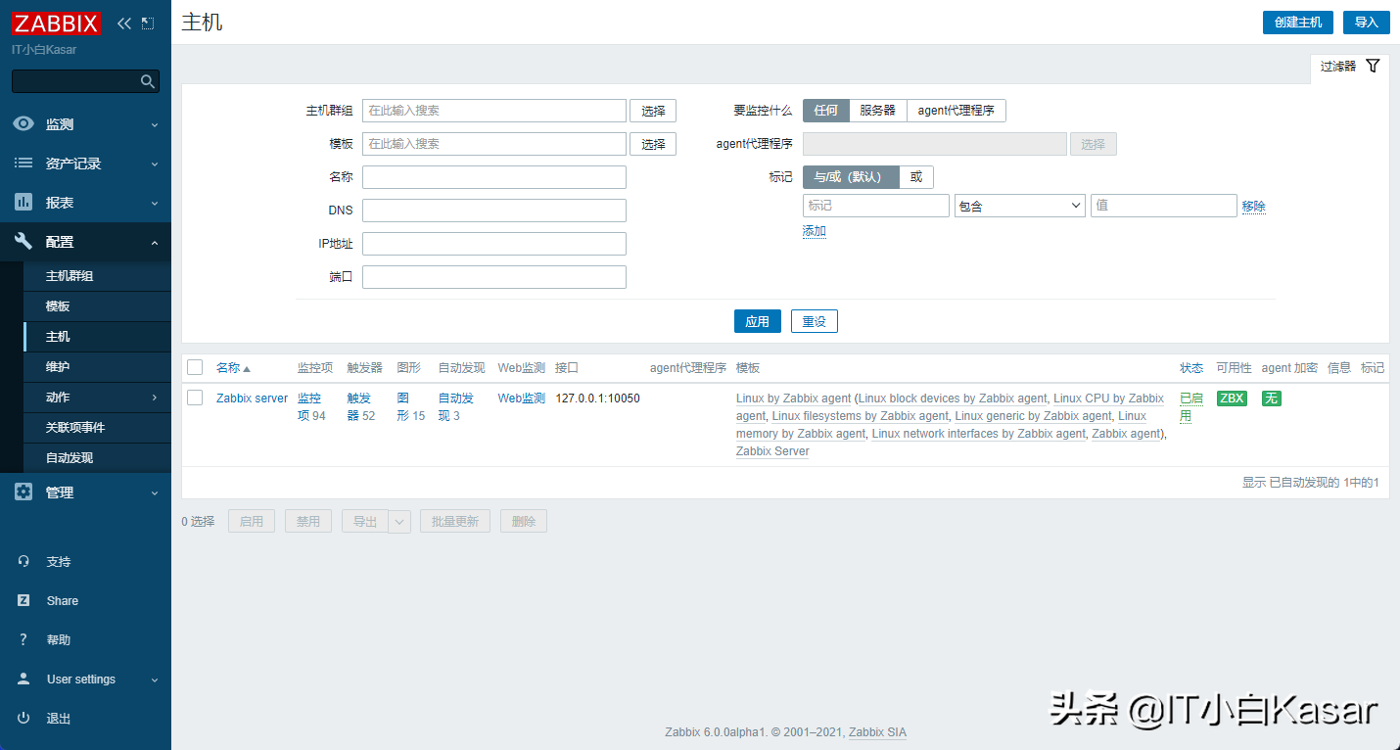The image size is (1400, 750).
Task: Expand the 导出 export dropdown arrow
Action: (x=399, y=520)
